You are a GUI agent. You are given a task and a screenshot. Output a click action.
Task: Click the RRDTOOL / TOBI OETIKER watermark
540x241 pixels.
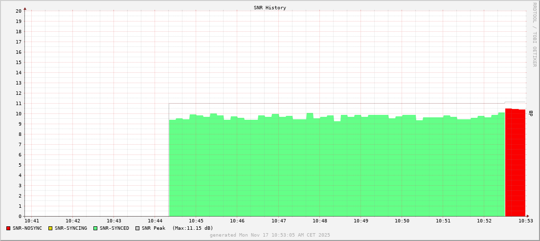point(534,34)
